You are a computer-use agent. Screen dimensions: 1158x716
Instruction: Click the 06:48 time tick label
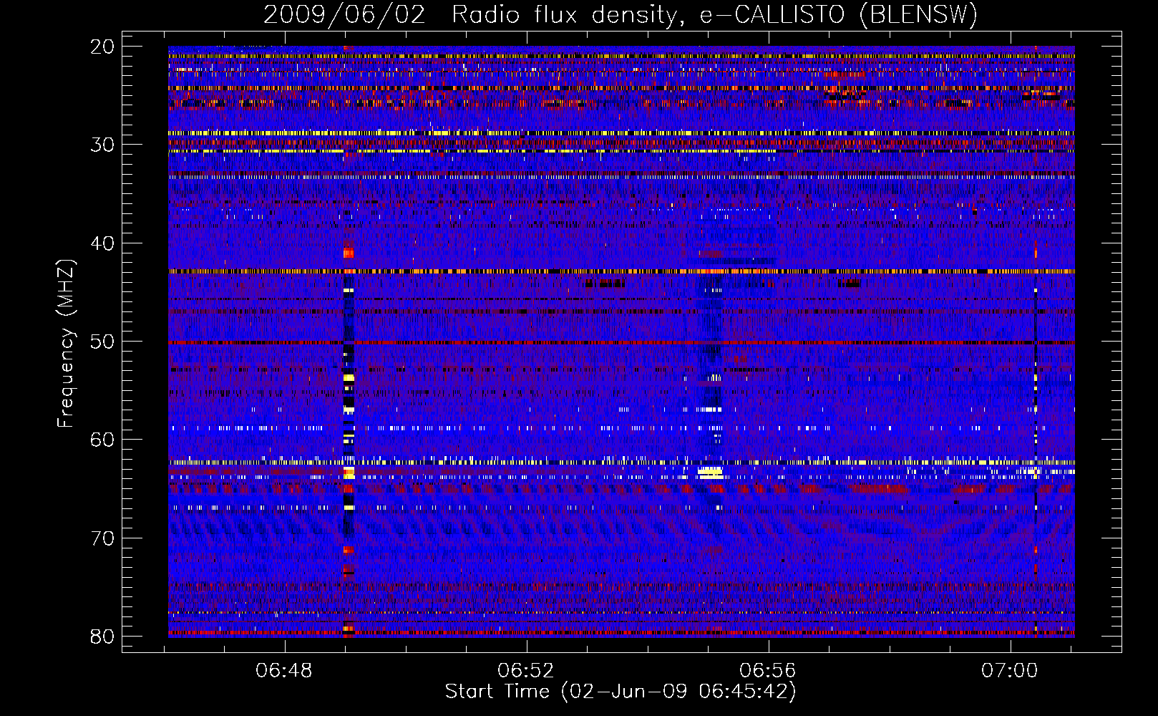tap(284, 671)
